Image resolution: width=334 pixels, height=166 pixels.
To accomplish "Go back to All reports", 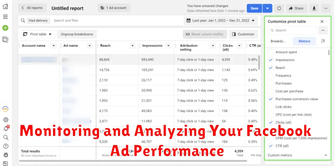I will [x=32, y=8].
